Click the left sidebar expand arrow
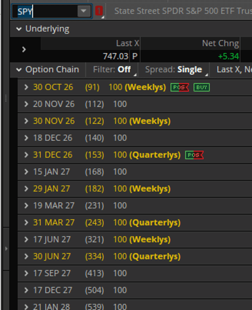Viewport: 252px width, 310px height. click(x=6, y=248)
